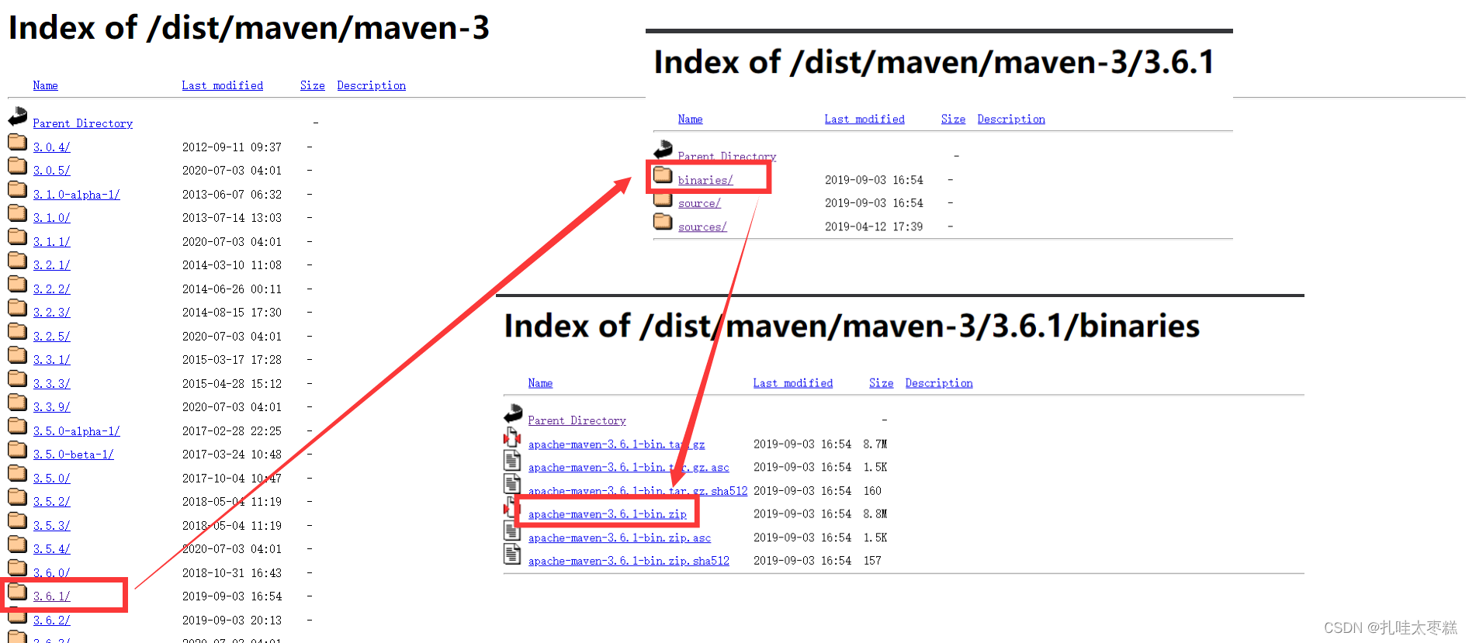Click back-arrow icon in maven-3 index
Viewport: 1469px width, 643px height.
pos(17,117)
